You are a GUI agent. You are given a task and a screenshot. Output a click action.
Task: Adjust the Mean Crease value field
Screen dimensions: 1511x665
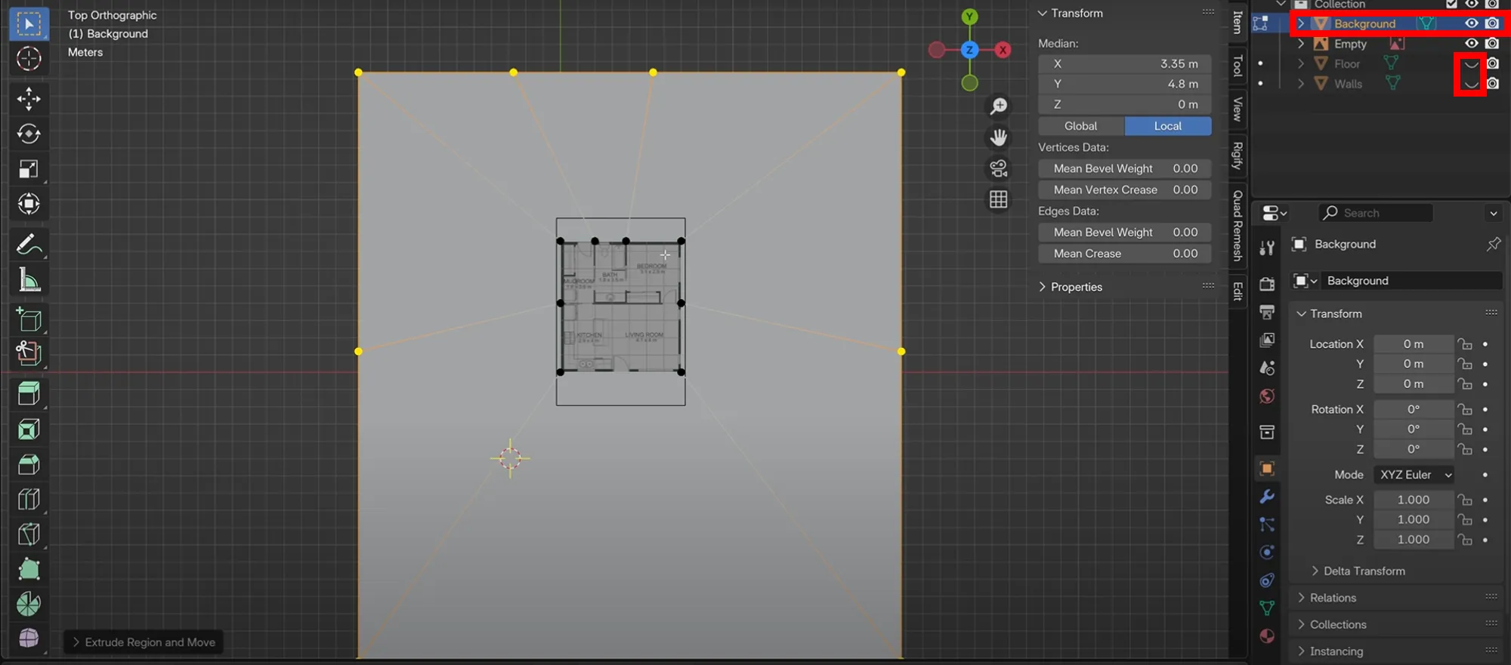point(1125,254)
